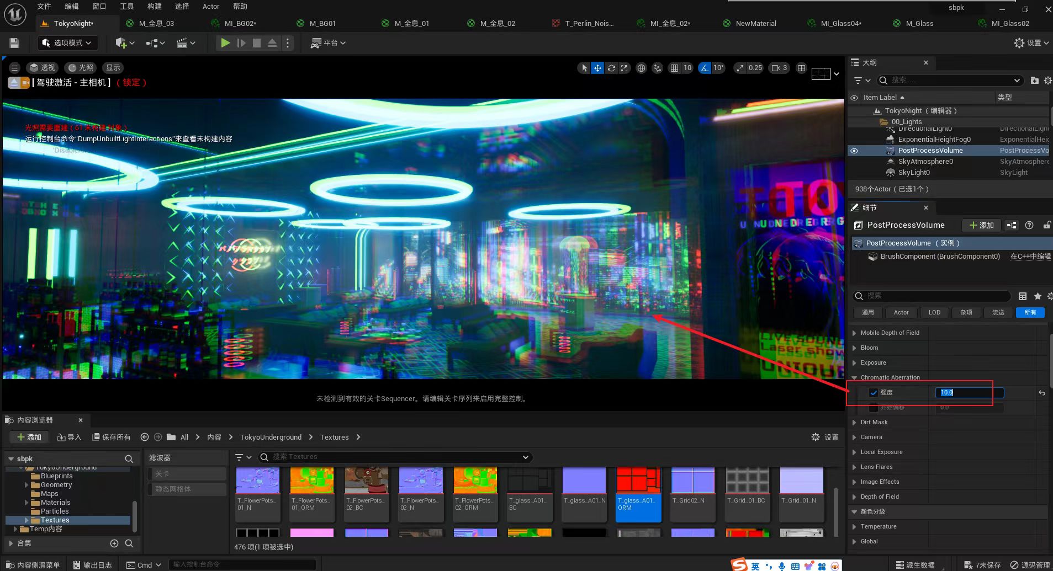The image size is (1053, 571).
Task: Click the 导入 import button
Action: pos(69,437)
